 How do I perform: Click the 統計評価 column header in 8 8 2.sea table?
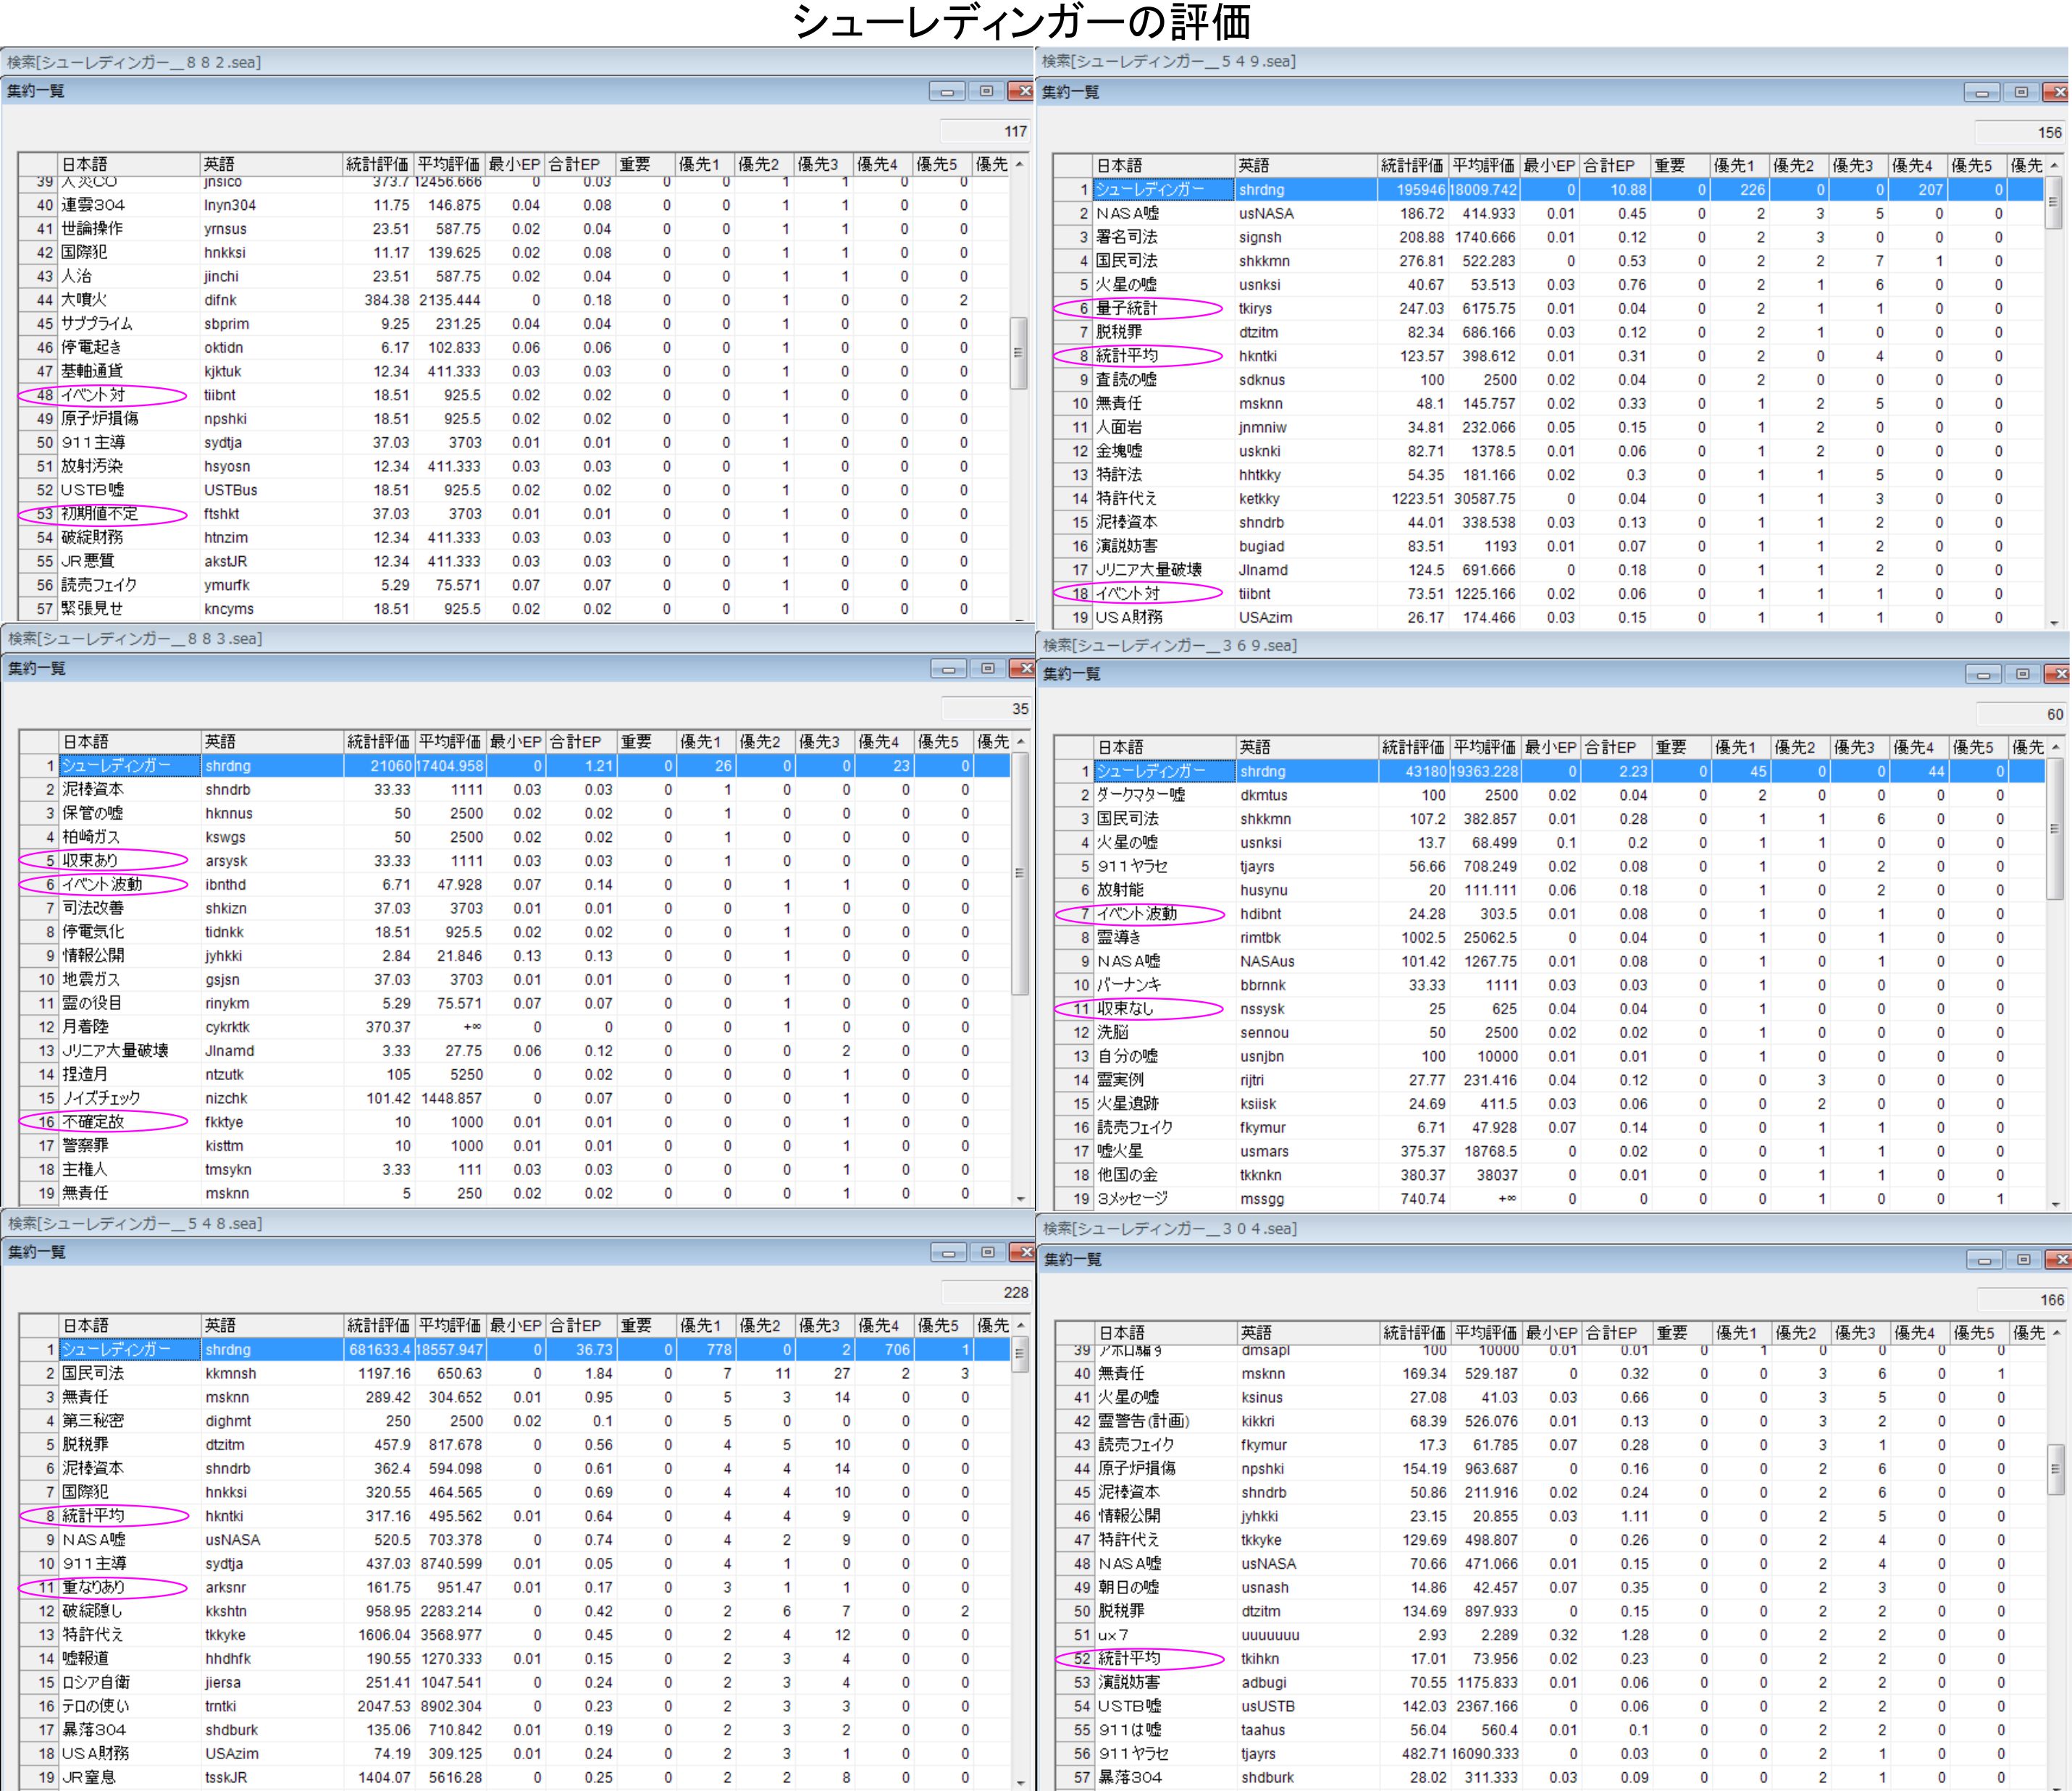point(377,164)
